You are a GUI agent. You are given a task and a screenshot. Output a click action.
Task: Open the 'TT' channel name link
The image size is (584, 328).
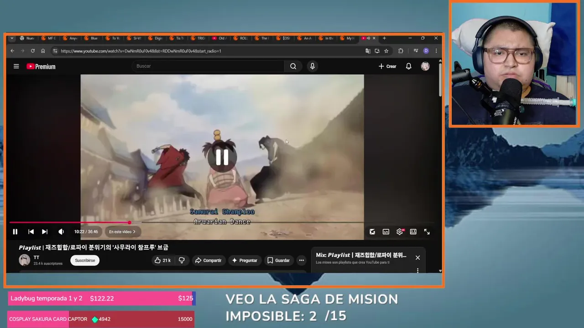coord(36,257)
